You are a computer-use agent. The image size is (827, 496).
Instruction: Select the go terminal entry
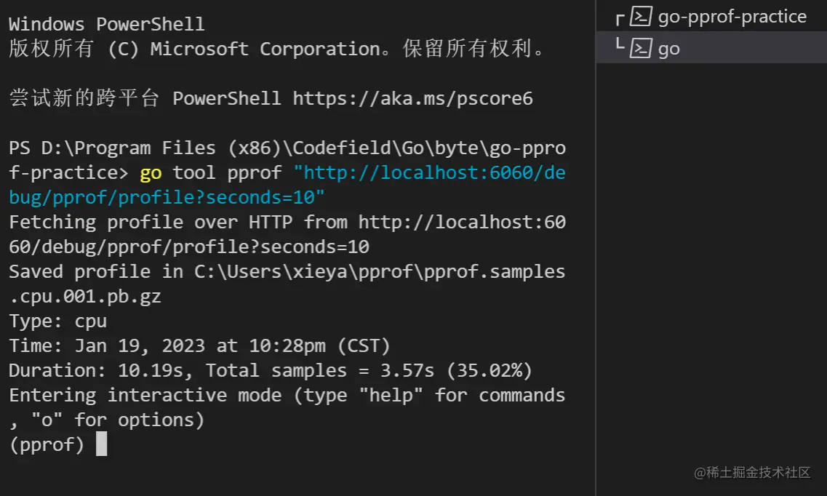(x=668, y=49)
